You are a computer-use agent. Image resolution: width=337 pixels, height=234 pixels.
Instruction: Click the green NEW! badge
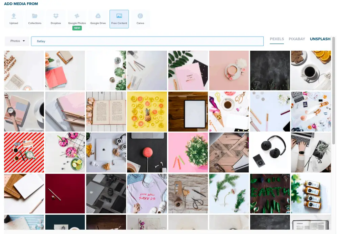[x=77, y=28]
